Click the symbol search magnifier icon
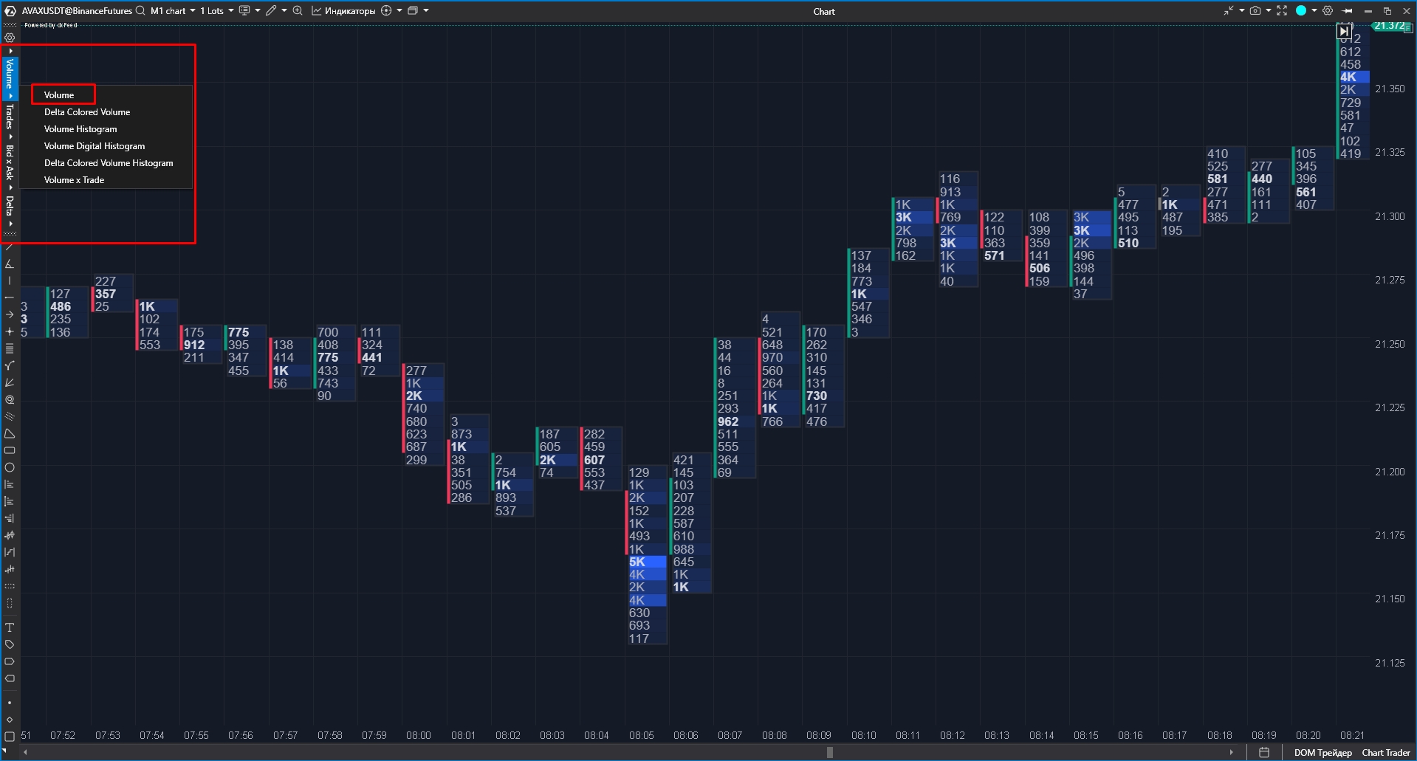1417x761 pixels. pos(140,11)
